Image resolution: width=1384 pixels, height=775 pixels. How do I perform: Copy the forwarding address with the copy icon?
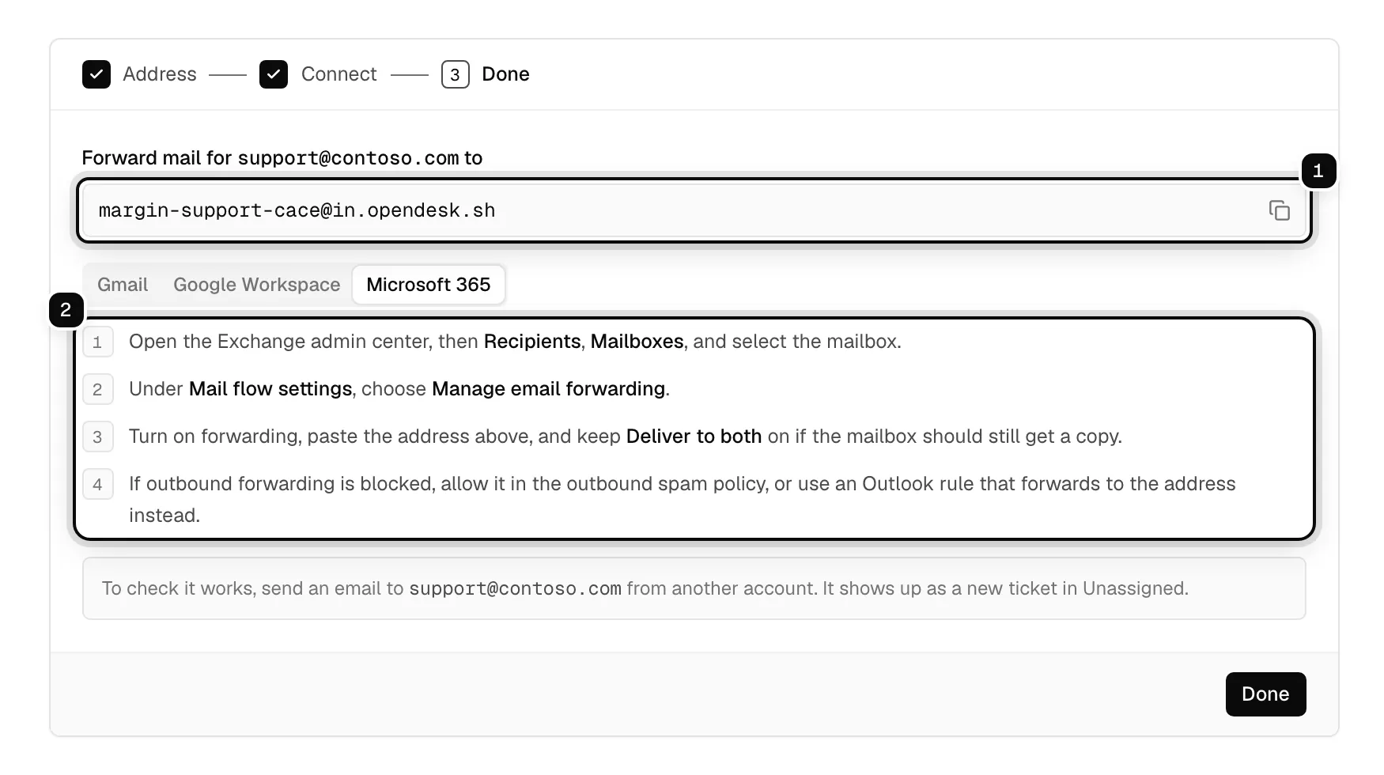click(1279, 210)
